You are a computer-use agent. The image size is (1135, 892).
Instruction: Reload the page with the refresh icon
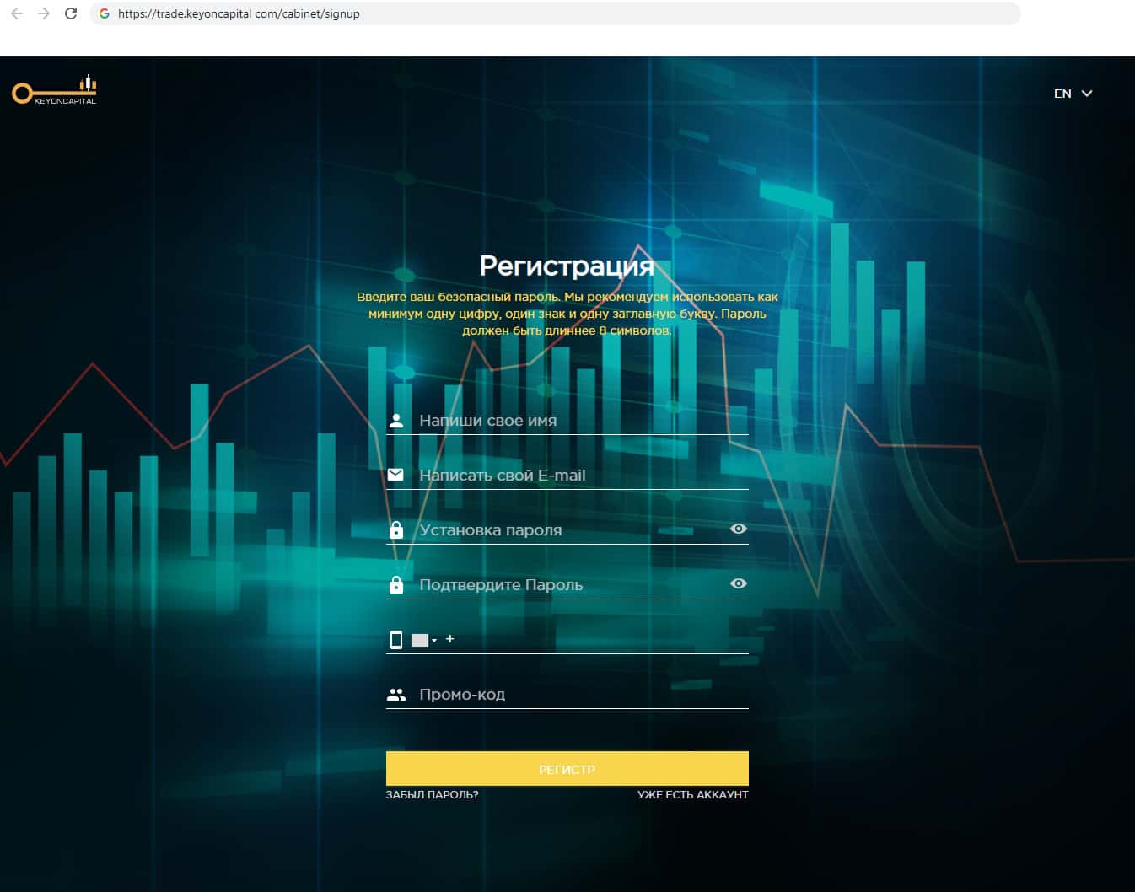(71, 13)
